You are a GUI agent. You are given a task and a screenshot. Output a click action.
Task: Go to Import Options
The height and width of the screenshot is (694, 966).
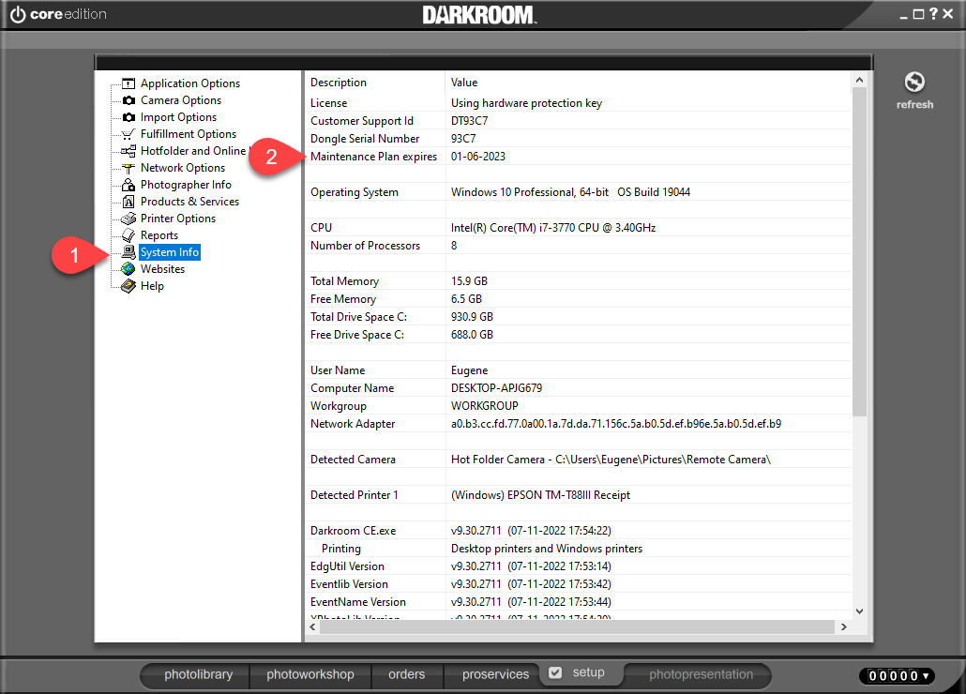[x=178, y=117]
